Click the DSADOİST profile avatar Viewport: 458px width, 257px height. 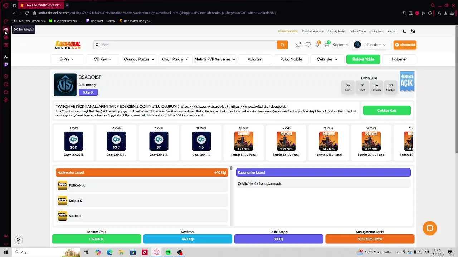coord(65,85)
